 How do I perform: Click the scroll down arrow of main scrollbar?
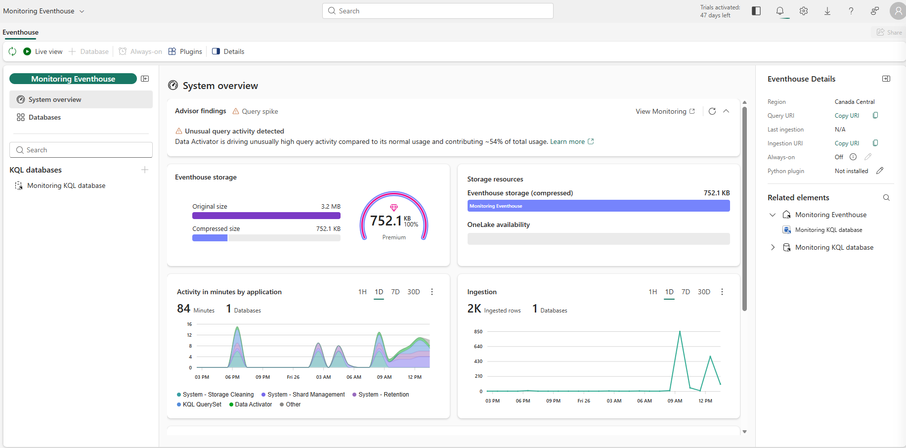point(744,432)
